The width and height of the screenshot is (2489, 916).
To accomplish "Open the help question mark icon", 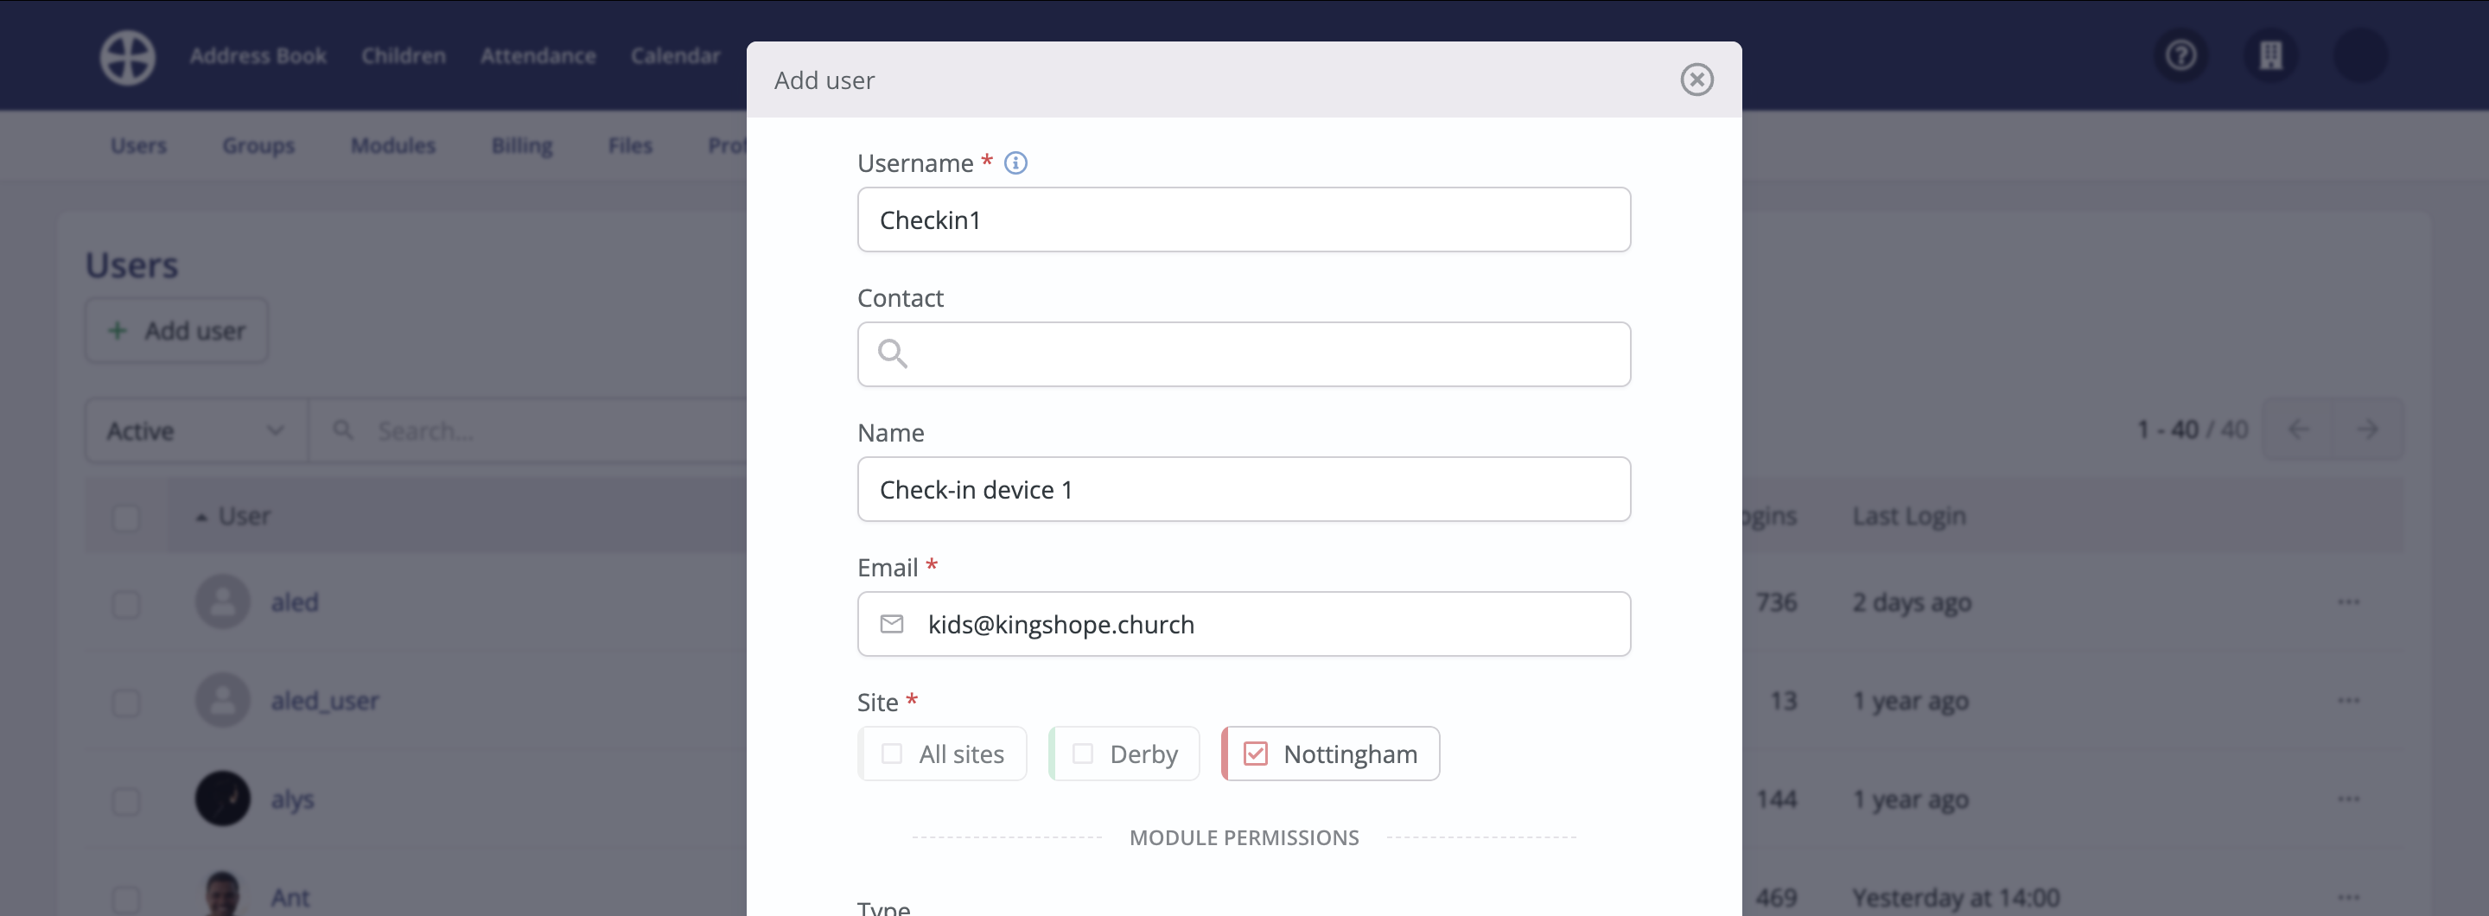I will pos(2180,55).
